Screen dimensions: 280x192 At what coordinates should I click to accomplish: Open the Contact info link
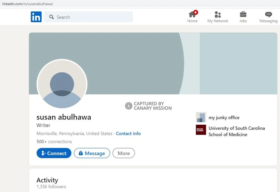click(x=128, y=133)
